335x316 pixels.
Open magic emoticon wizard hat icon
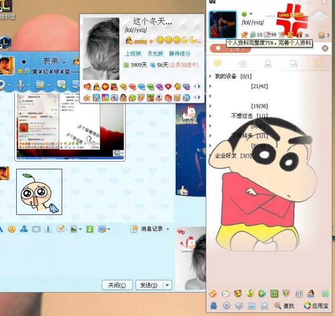click(x=24, y=229)
